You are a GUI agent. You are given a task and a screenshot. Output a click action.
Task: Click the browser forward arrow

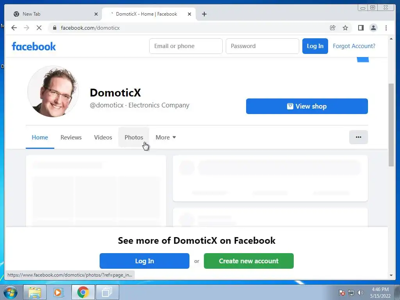pos(27,28)
